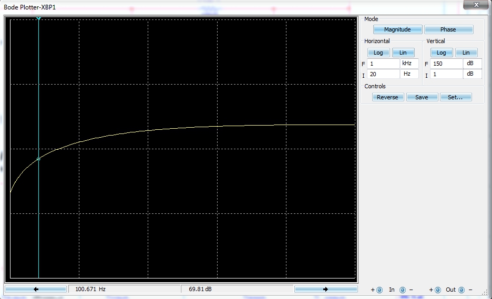This screenshot has width=492, height=299.
Task: Click the Reverse button
Action: [x=388, y=97]
